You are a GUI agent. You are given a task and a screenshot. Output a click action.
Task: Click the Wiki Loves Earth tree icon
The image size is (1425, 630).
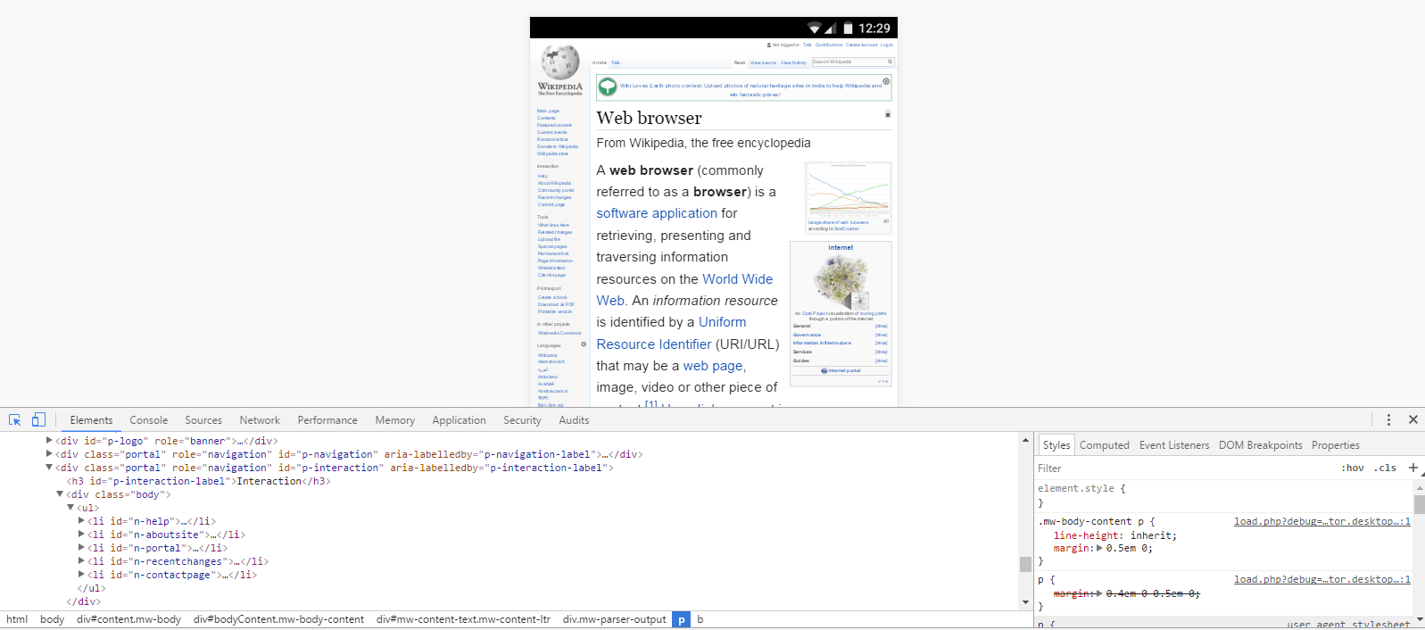point(608,87)
